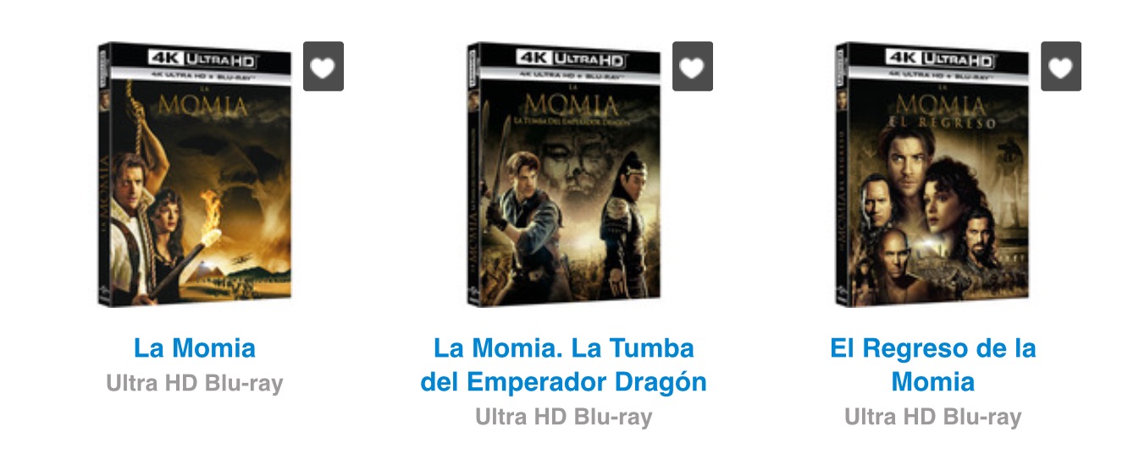1128x454 pixels.
Task: Click Ultra HD Blu-ray label under La Momia
Action: coord(195,383)
